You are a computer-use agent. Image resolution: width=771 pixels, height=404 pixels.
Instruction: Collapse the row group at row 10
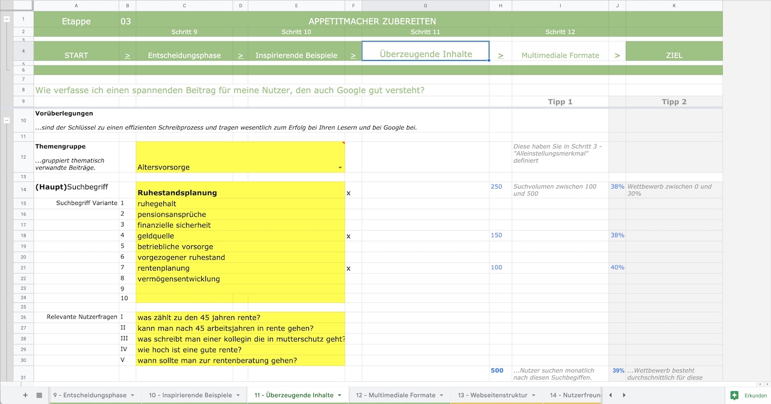[x=7, y=120]
